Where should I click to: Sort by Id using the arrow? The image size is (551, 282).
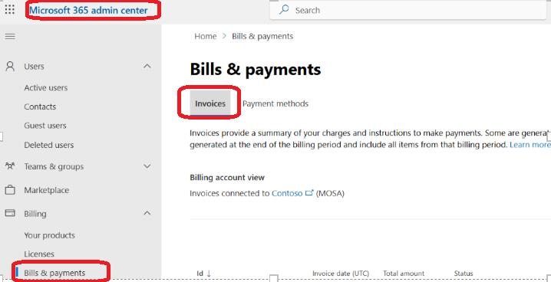pyautogui.click(x=209, y=274)
